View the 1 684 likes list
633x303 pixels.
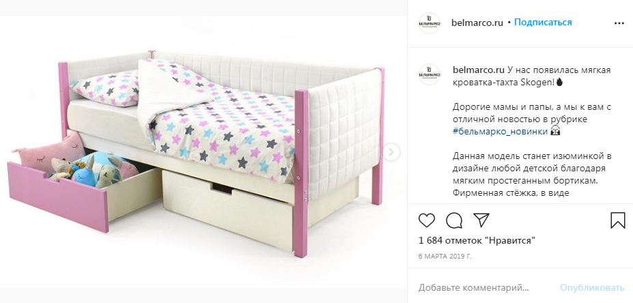477,241
